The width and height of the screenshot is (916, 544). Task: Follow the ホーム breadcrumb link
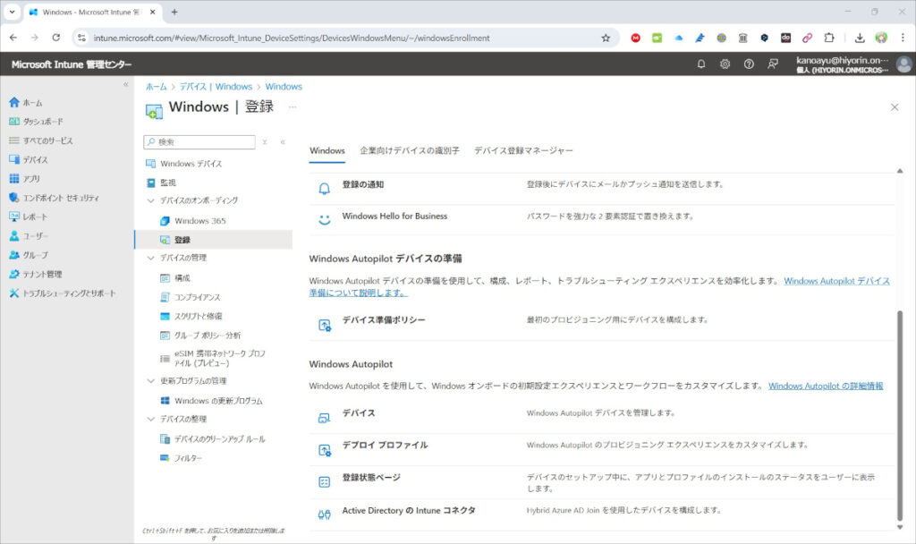(x=156, y=87)
